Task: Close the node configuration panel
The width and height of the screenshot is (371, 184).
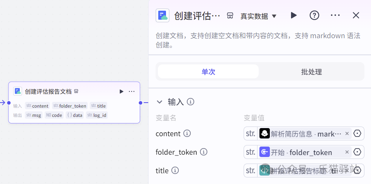Action: (356, 15)
